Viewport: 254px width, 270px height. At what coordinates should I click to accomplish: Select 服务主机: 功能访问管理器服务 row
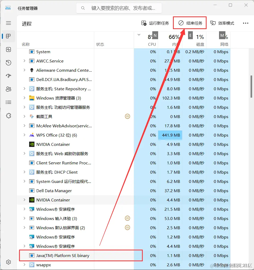(123, 107)
